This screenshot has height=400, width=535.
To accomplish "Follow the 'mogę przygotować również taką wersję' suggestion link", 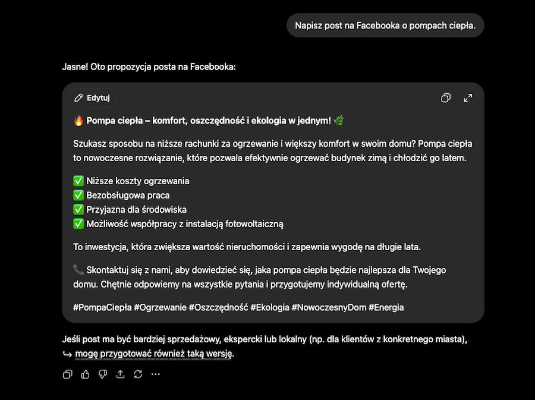I will click(x=155, y=354).
